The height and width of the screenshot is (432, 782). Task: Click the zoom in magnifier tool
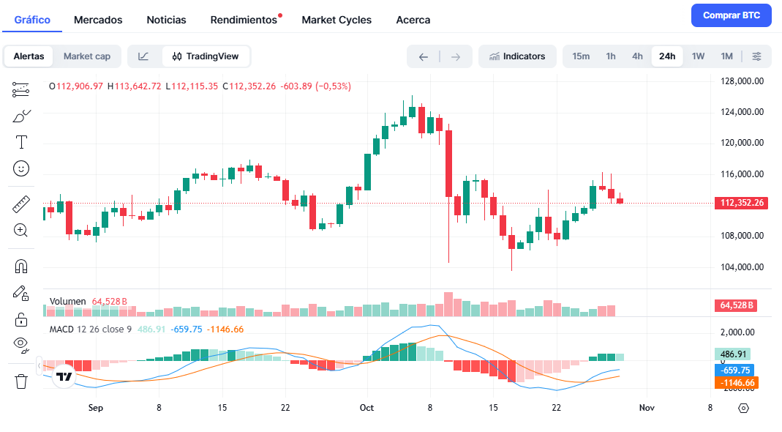[21, 231]
